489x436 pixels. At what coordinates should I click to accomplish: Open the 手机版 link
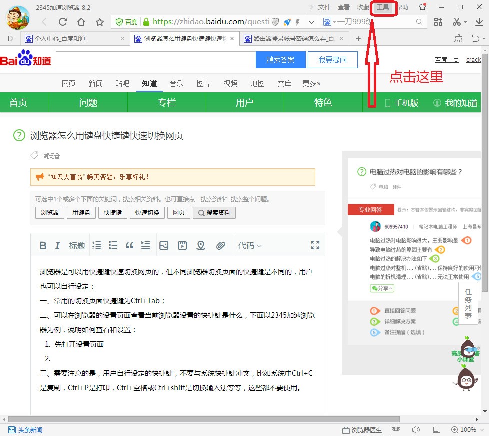(x=402, y=103)
